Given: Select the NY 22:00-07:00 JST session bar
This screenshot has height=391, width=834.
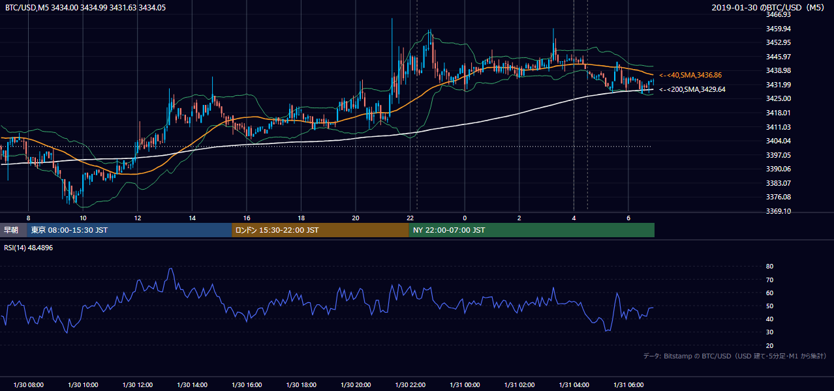Looking at the screenshot, I should point(532,230).
